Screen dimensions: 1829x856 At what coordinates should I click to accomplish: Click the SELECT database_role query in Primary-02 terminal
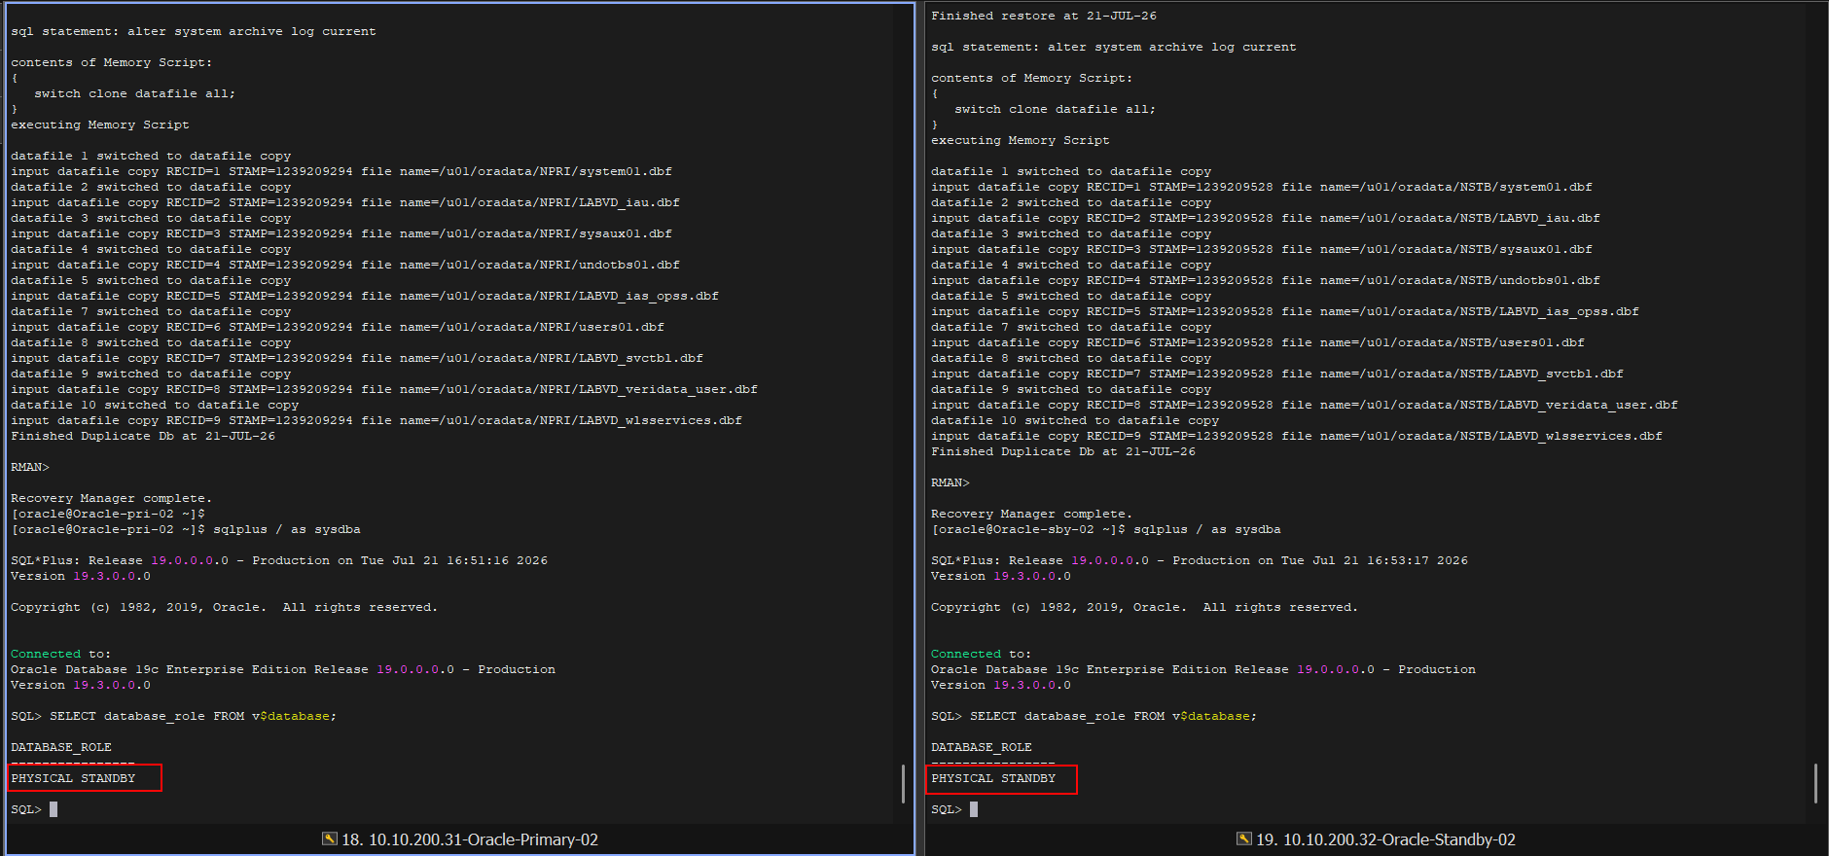click(x=173, y=716)
